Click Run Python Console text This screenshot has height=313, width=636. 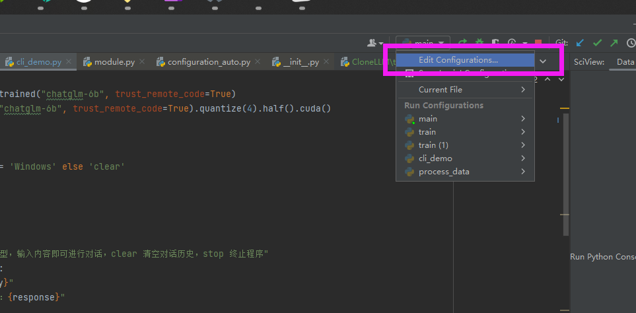[603, 257]
